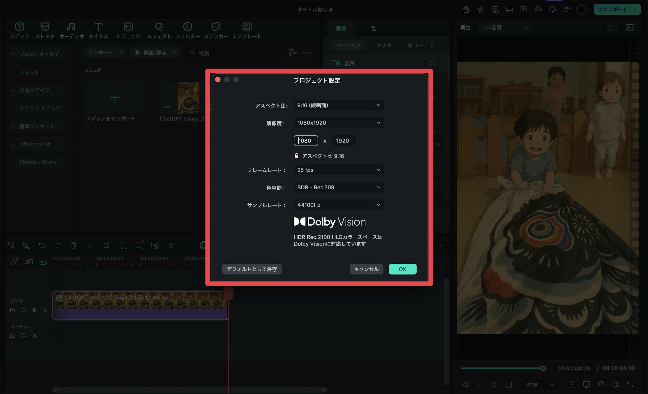This screenshot has width=648, height=394.
Task: Click the save project icon in the top bar
Action: (x=524, y=10)
